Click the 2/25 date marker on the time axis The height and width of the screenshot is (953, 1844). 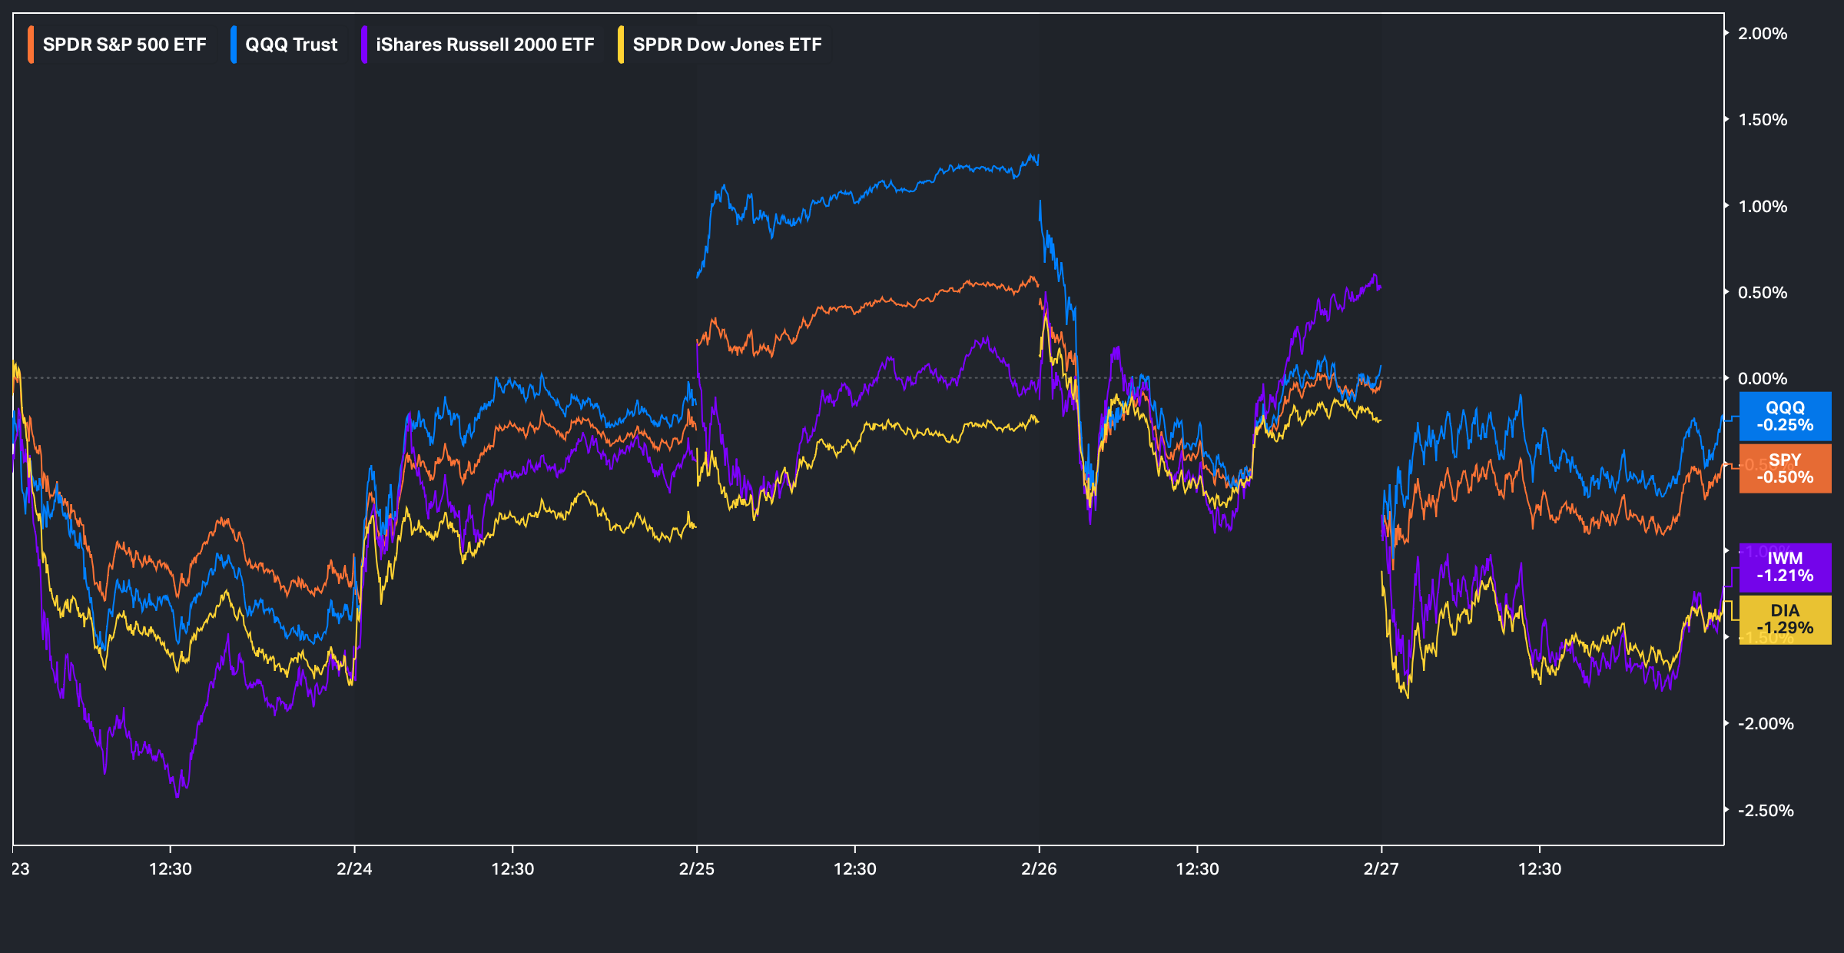click(x=697, y=868)
